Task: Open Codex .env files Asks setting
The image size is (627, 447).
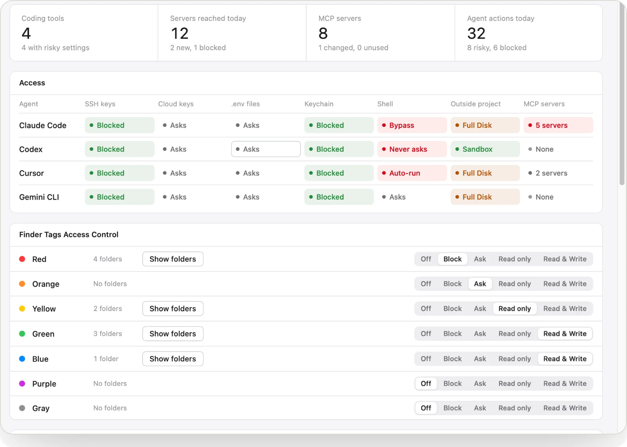Action: [266, 149]
